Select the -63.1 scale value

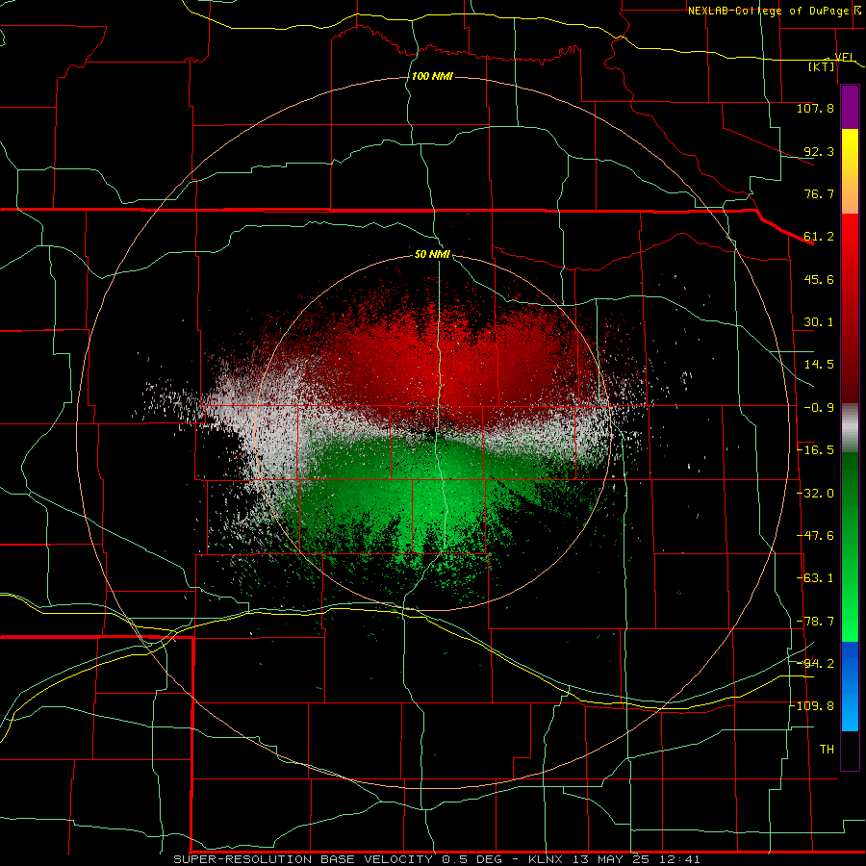(x=815, y=578)
